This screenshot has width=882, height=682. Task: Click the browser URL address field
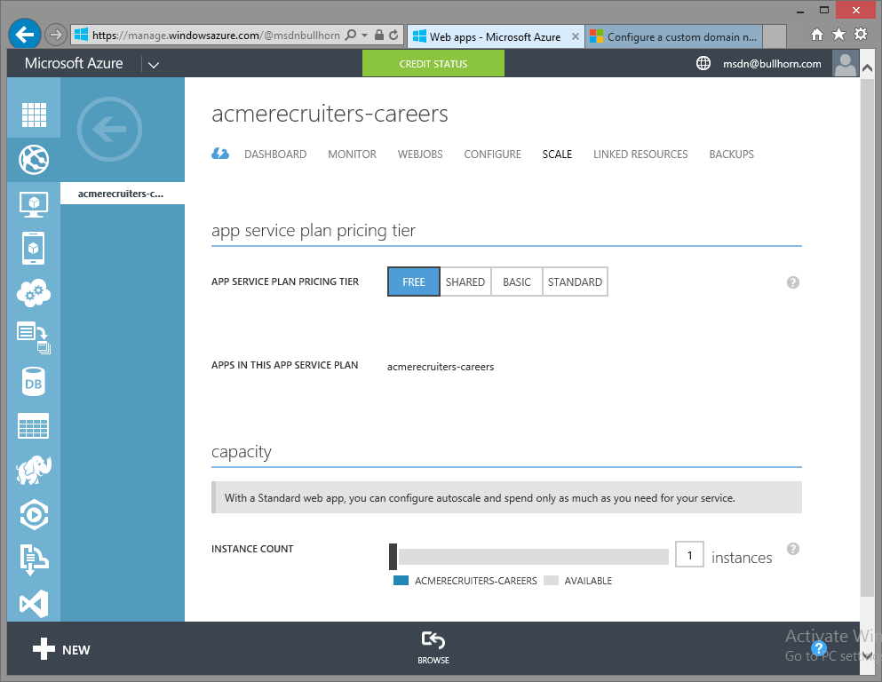click(216, 35)
